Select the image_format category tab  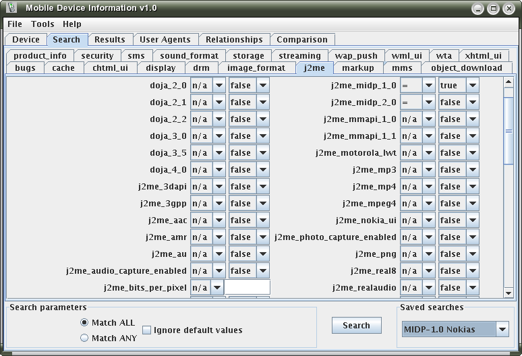(256, 68)
